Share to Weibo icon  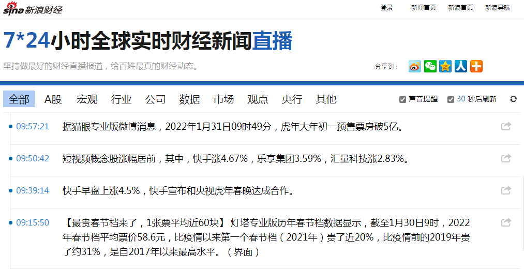[415, 66]
